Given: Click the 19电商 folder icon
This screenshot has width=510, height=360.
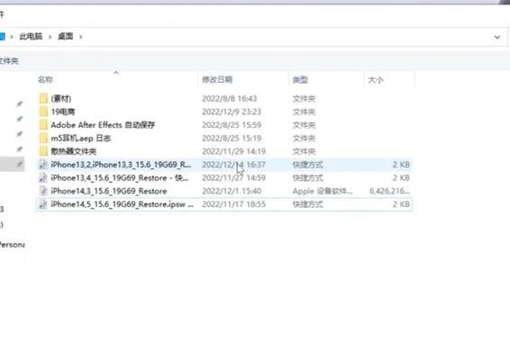Looking at the screenshot, I should coord(43,112).
